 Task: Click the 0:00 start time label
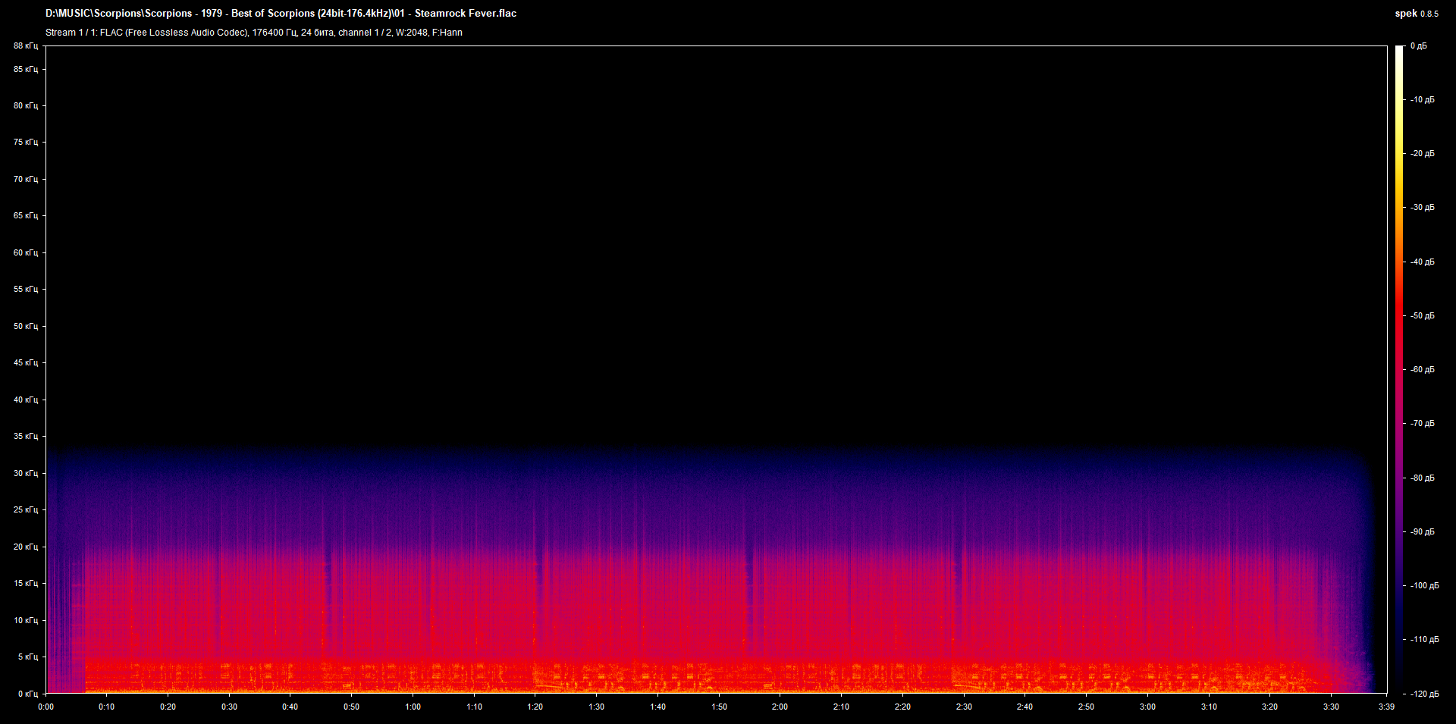click(46, 706)
